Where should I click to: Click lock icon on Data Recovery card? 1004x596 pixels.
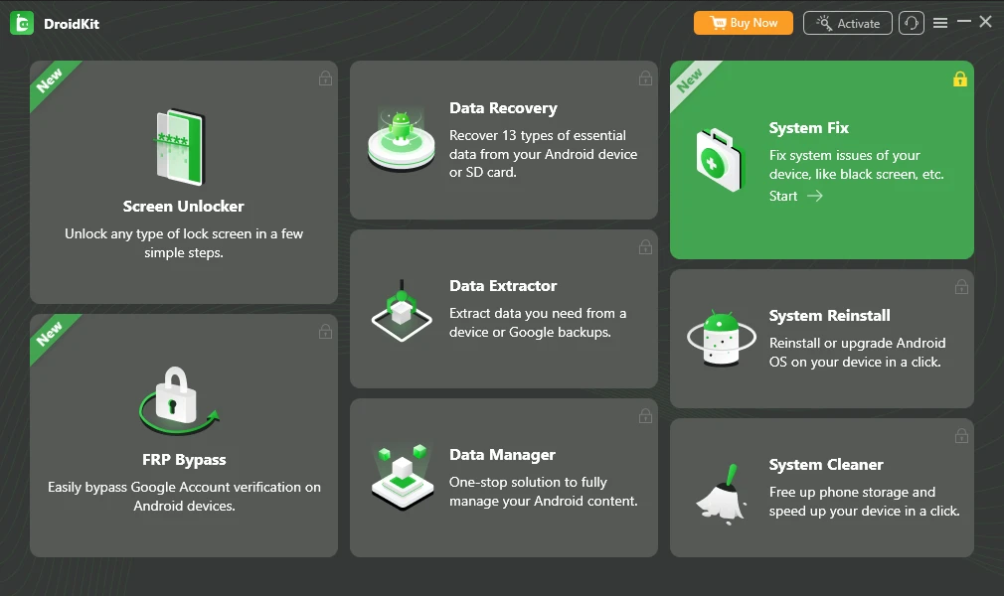pos(645,78)
